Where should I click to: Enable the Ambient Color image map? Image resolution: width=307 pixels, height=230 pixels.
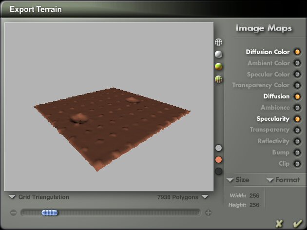click(x=297, y=63)
